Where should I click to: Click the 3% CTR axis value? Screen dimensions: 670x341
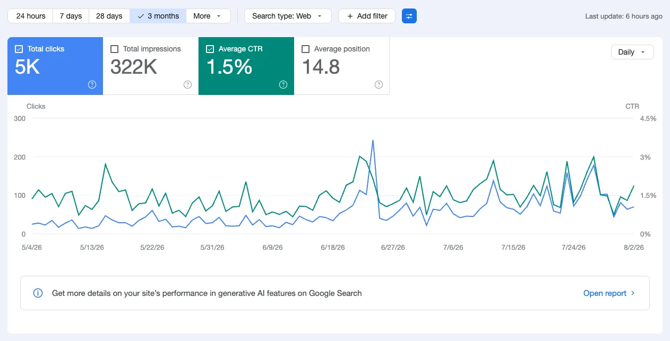(645, 157)
